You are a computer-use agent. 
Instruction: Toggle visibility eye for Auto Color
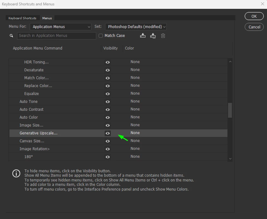(x=108, y=117)
